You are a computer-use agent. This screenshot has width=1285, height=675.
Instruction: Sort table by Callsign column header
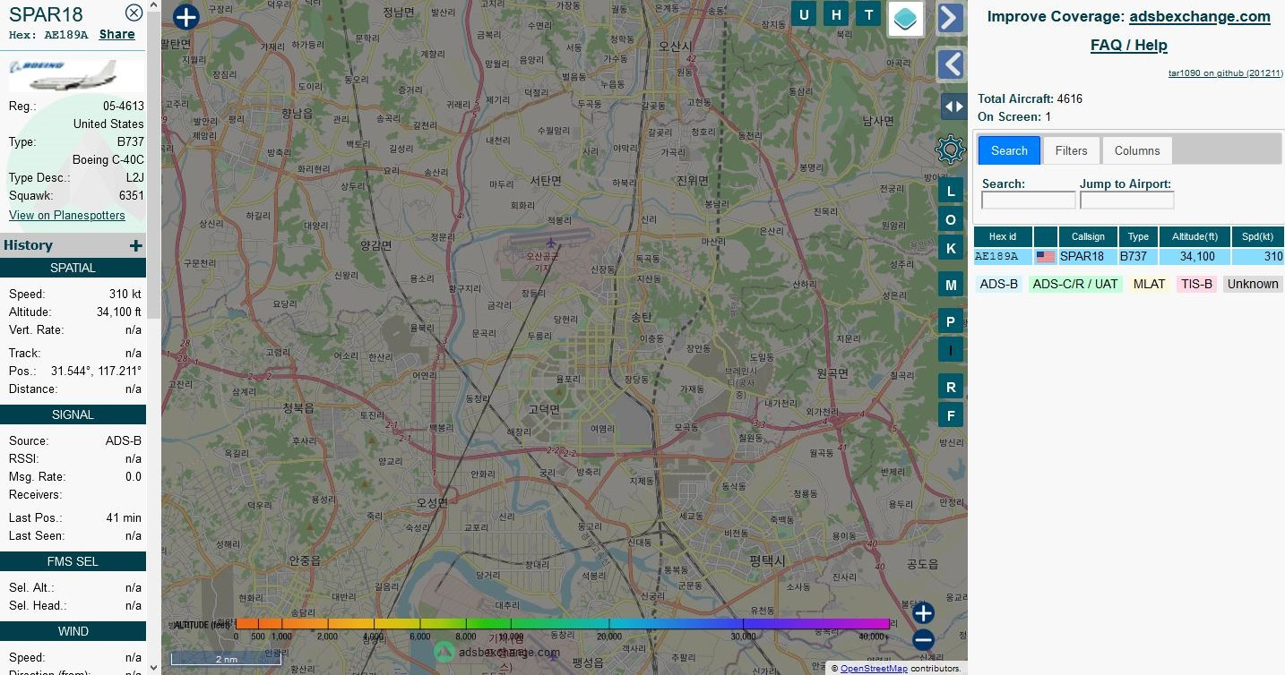pos(1087,236)
